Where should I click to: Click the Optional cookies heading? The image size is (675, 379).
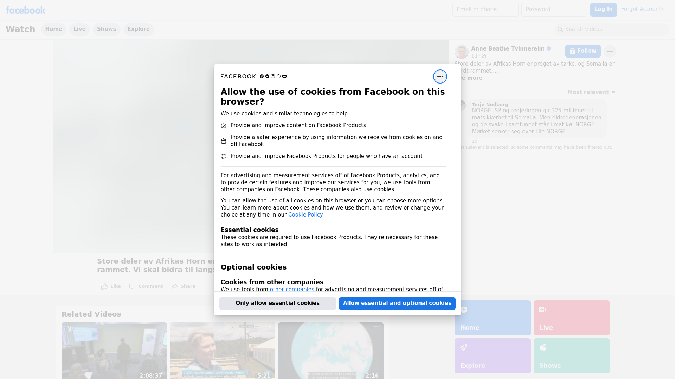pos(253,267)
